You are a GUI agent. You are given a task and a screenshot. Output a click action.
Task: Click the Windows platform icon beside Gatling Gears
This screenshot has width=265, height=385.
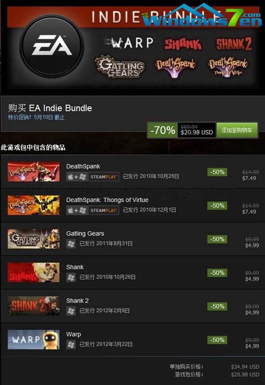pyautogui.click(x=71, y=244)
